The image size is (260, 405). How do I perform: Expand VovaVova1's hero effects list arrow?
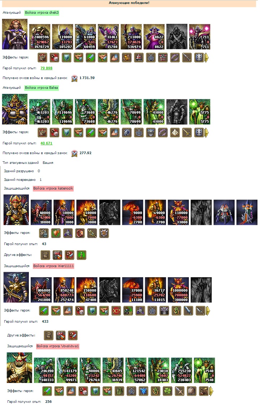tap(211, 391)
